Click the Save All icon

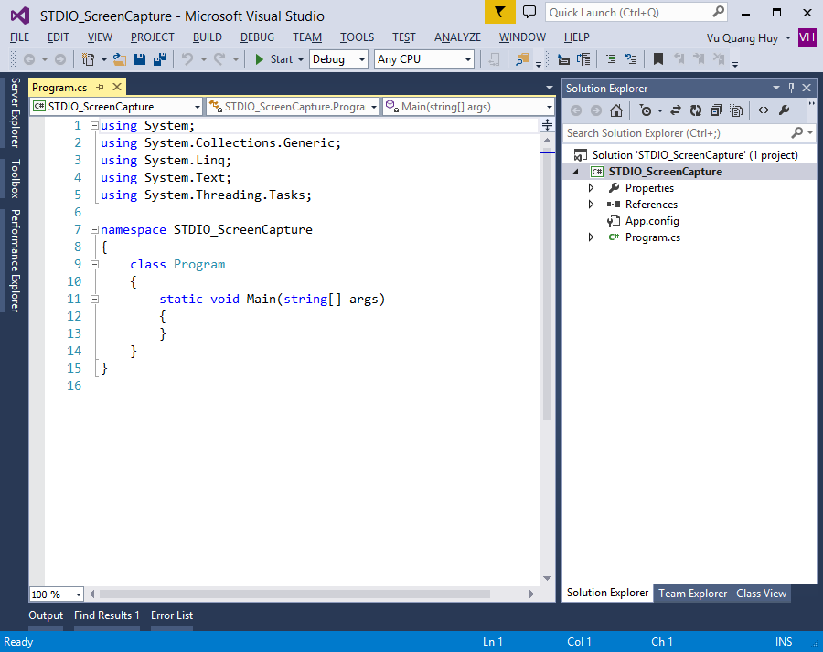159,59
